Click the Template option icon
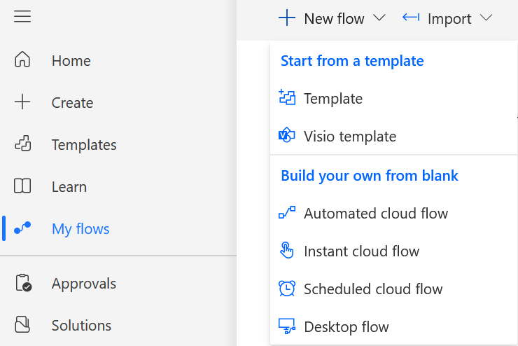Screen dimensions: 518x346 [x=287, y=97]
